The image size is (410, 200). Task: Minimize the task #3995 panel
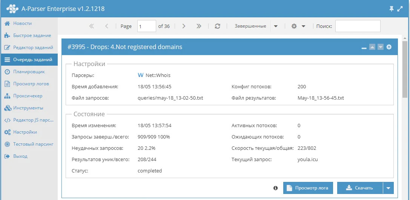(364, 48)
